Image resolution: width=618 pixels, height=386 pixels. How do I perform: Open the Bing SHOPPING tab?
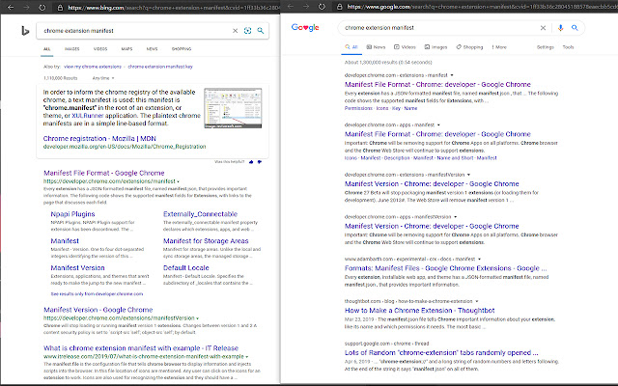(182, 49)
